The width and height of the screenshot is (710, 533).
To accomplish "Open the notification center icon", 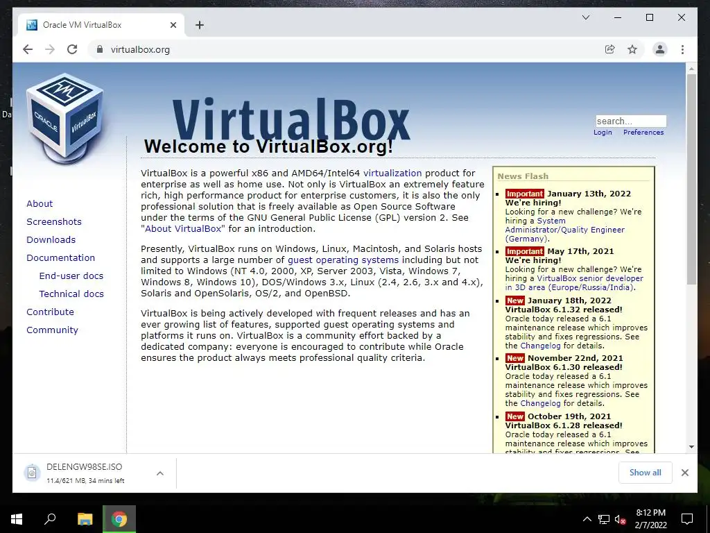I will (687, 519).
